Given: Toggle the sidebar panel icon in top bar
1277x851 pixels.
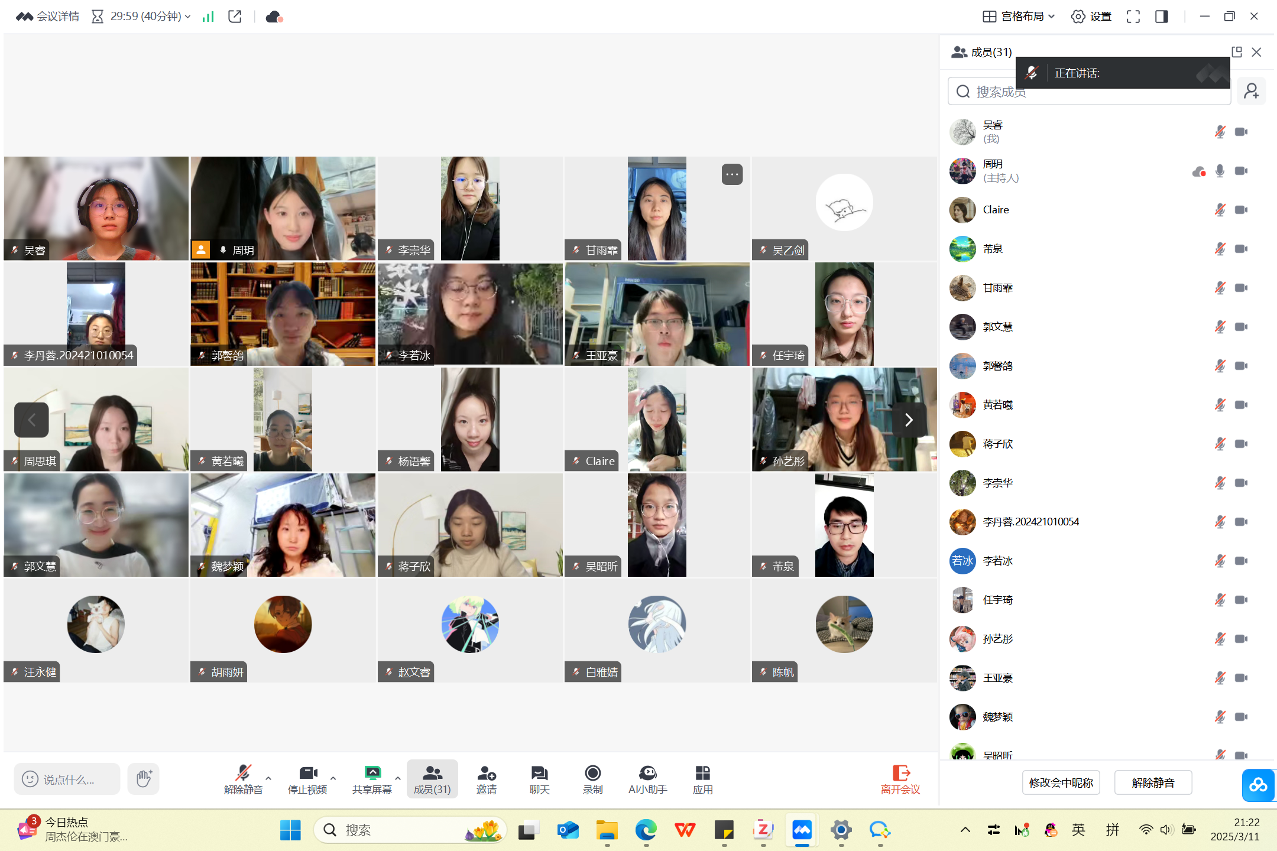Looking at the screenshot, I should [1162, 17].
